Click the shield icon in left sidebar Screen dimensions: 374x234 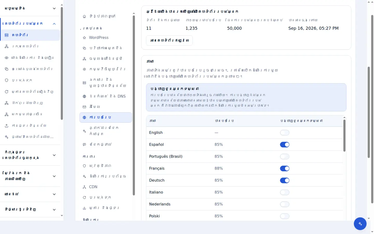[x=6, y=80]
